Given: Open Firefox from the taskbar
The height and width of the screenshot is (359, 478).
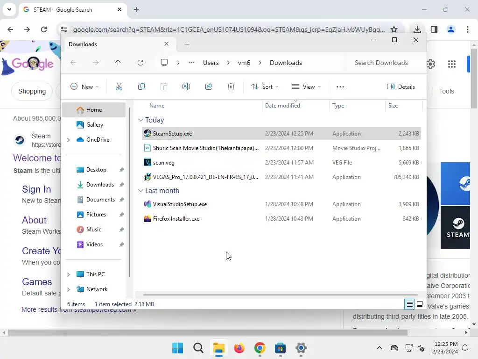Looking at the screenshot, I should pyautogui.click(x=239, y=348).
